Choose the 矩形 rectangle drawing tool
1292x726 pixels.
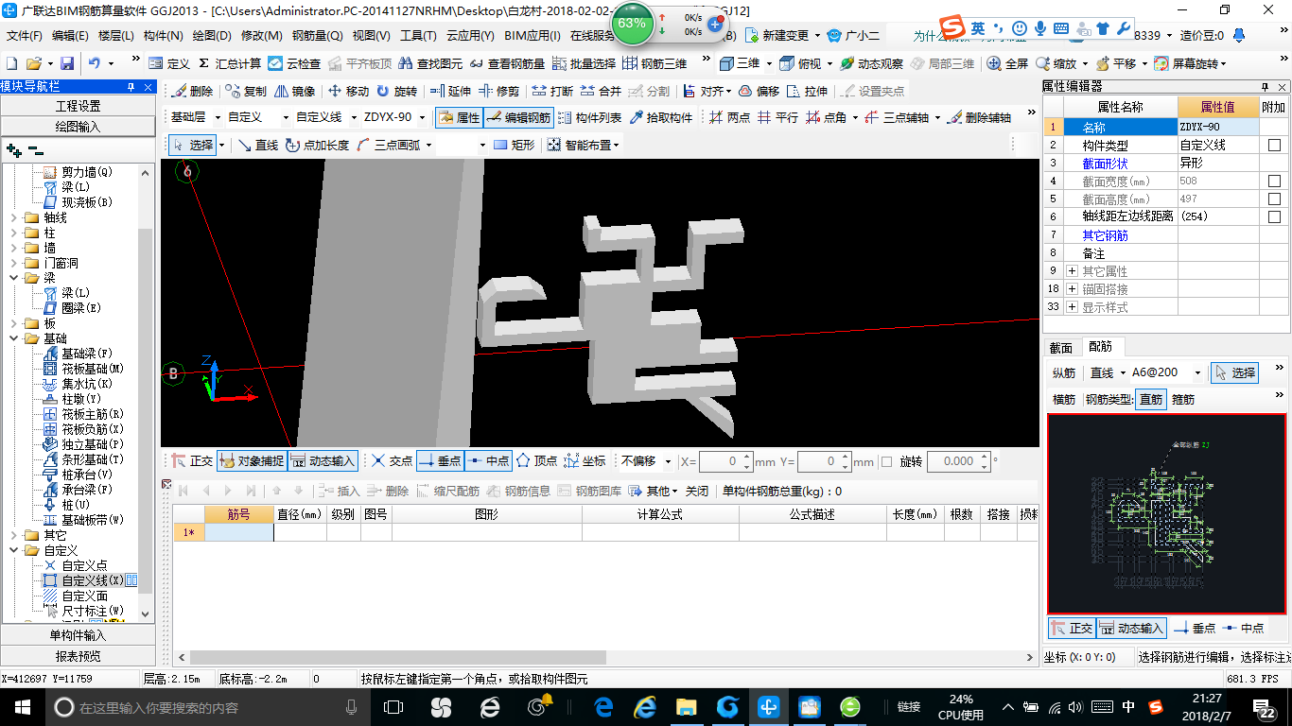[x=515, y=146]
